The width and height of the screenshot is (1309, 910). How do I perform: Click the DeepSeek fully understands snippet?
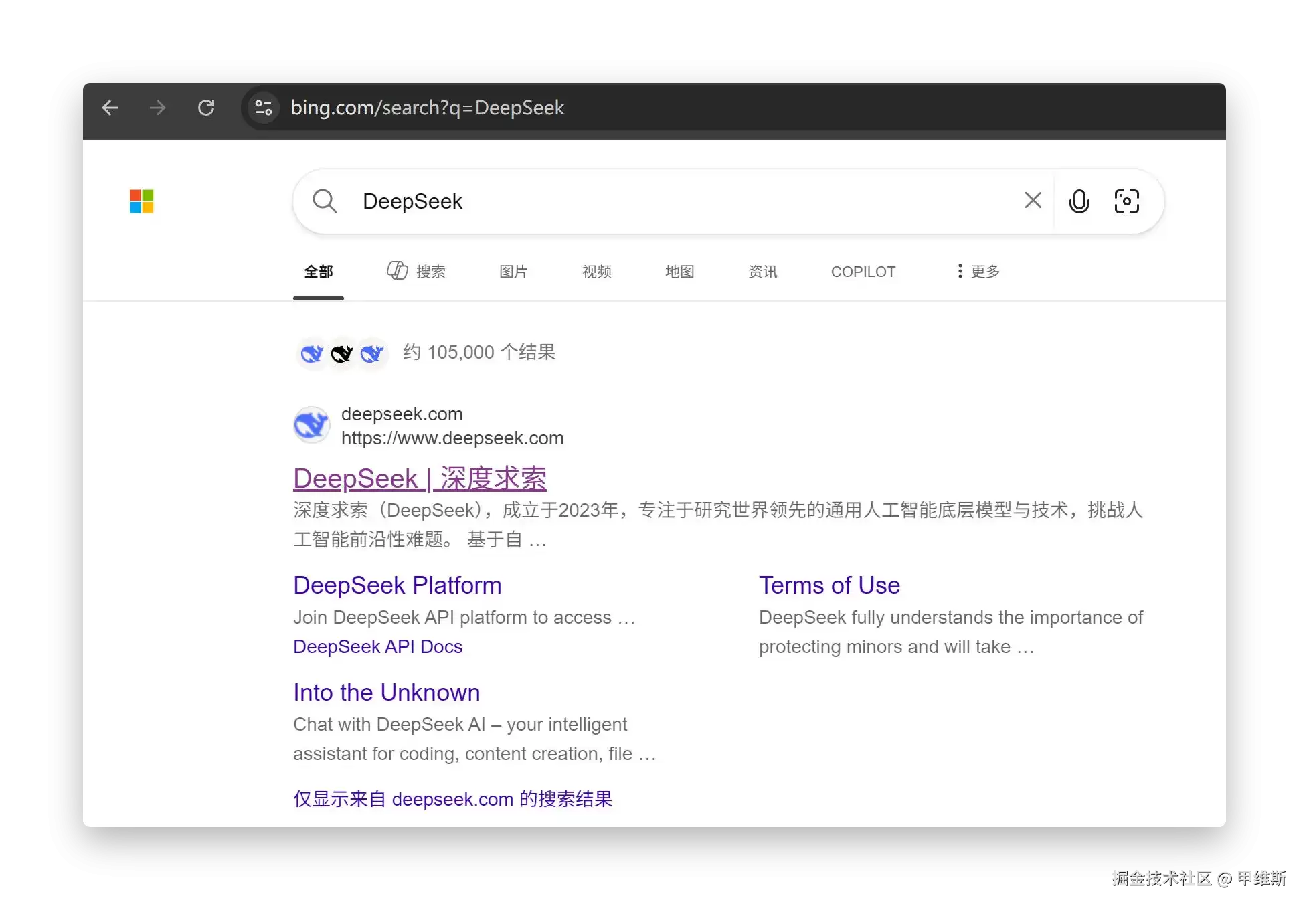(x=950, y=632)
